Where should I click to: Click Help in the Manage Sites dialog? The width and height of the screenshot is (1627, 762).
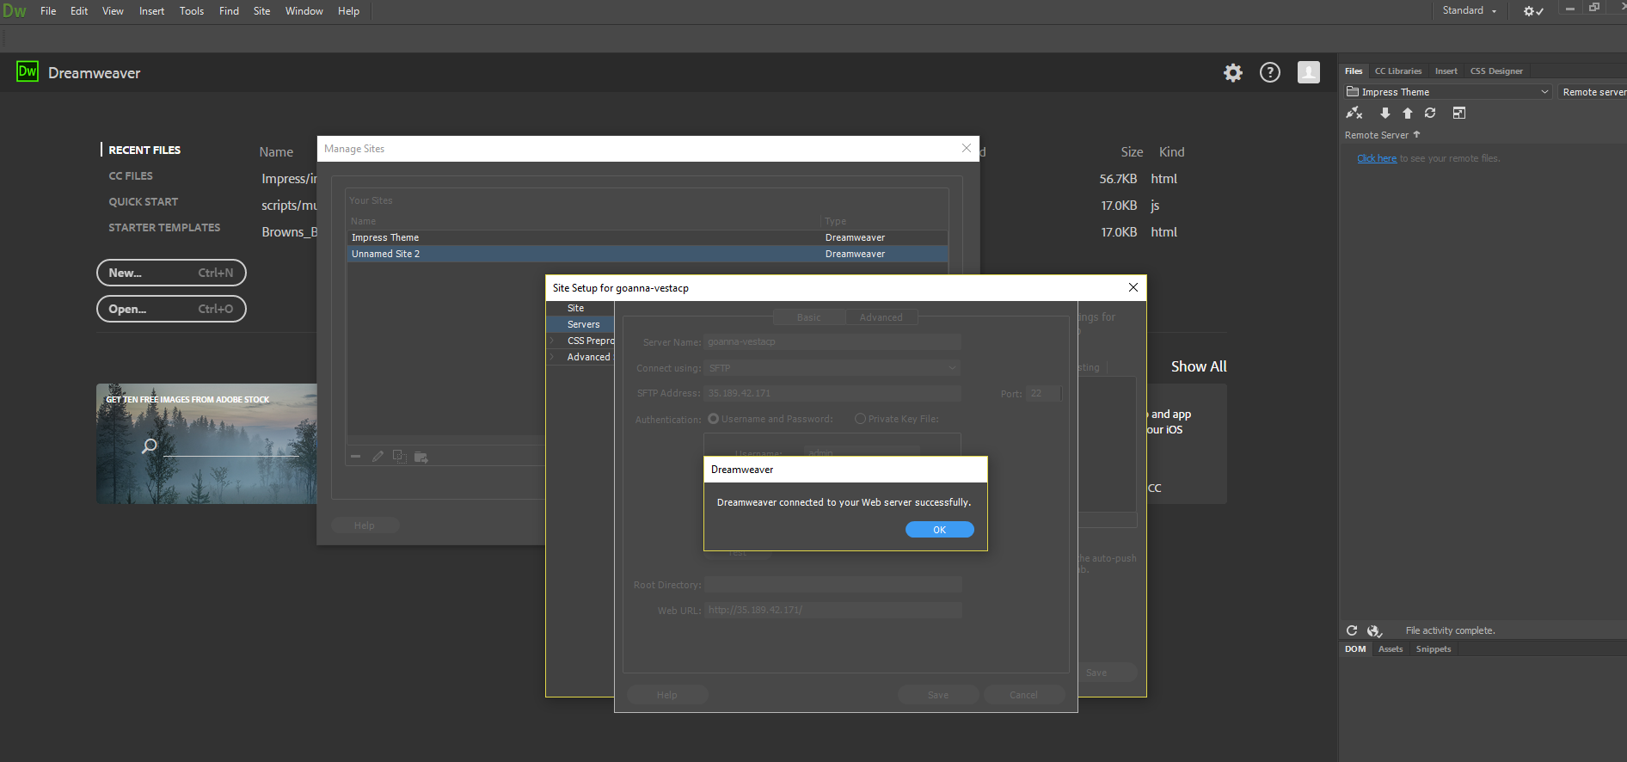tap(365, 525)
